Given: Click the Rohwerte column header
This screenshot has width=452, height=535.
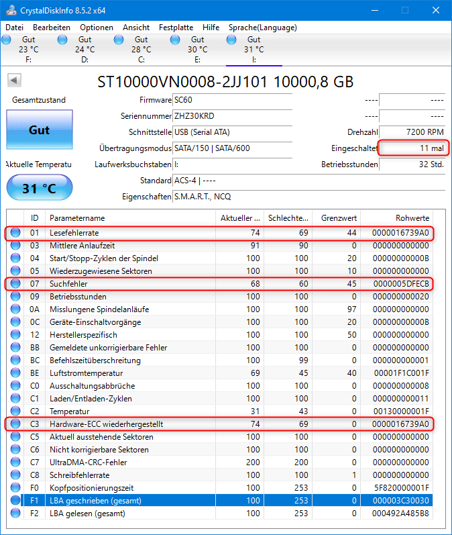Looking at the screenshot, I should pos(397,218).
